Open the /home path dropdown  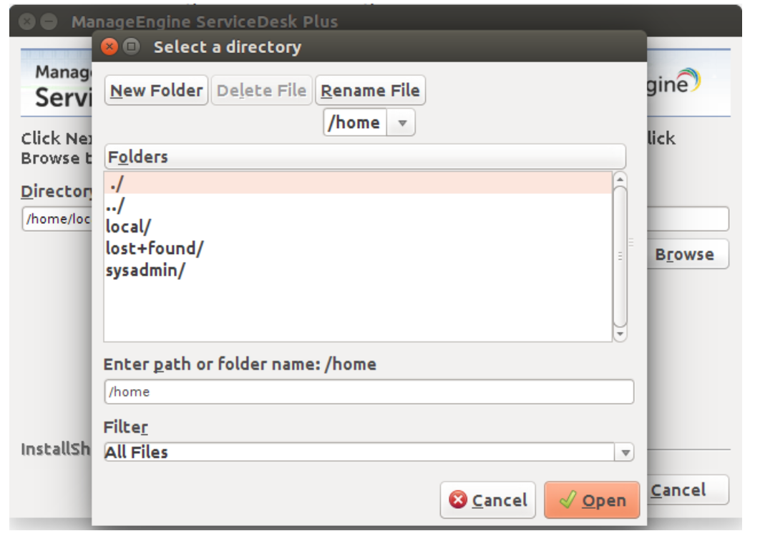pos(355,122)
